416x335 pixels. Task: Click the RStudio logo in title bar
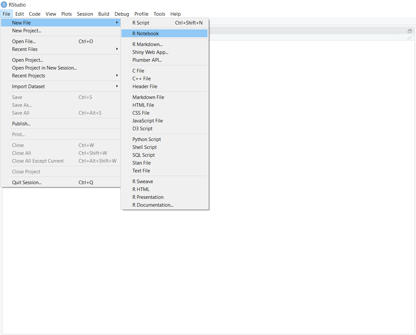(x=4, y=5)
